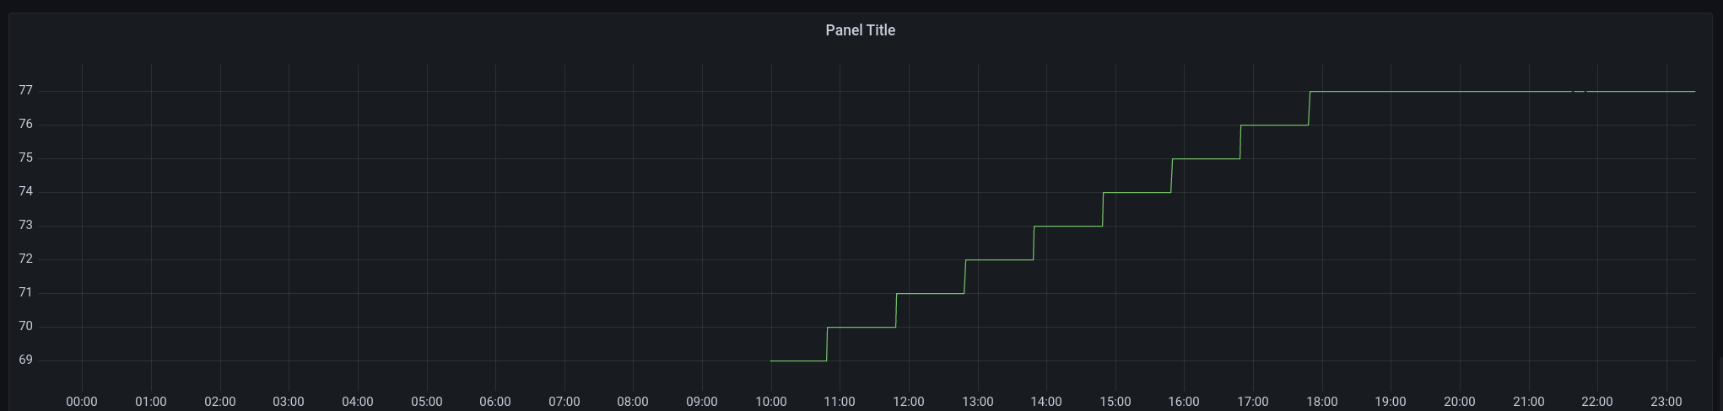Click the 72 value axis label

(26, 259)
